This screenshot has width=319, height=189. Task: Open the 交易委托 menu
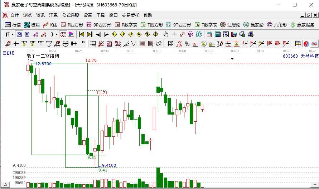point(131,15)
